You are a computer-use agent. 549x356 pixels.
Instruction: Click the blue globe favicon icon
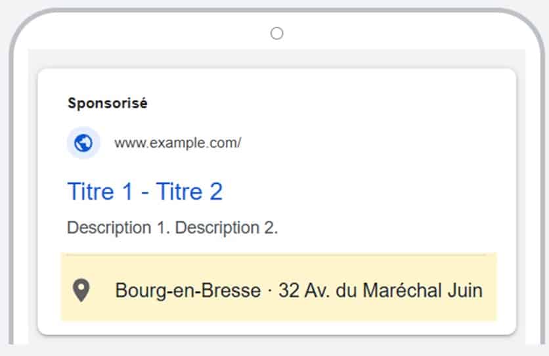[x=83, y=143]
